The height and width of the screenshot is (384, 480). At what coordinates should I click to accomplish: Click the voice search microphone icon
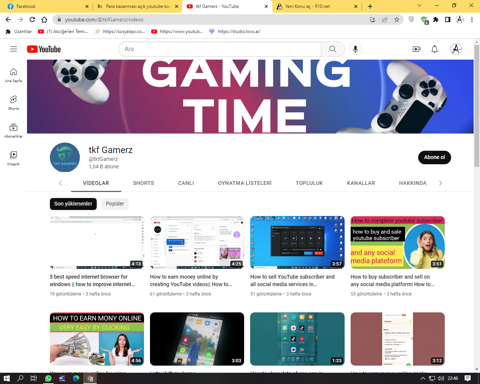(x=355, y=49)
